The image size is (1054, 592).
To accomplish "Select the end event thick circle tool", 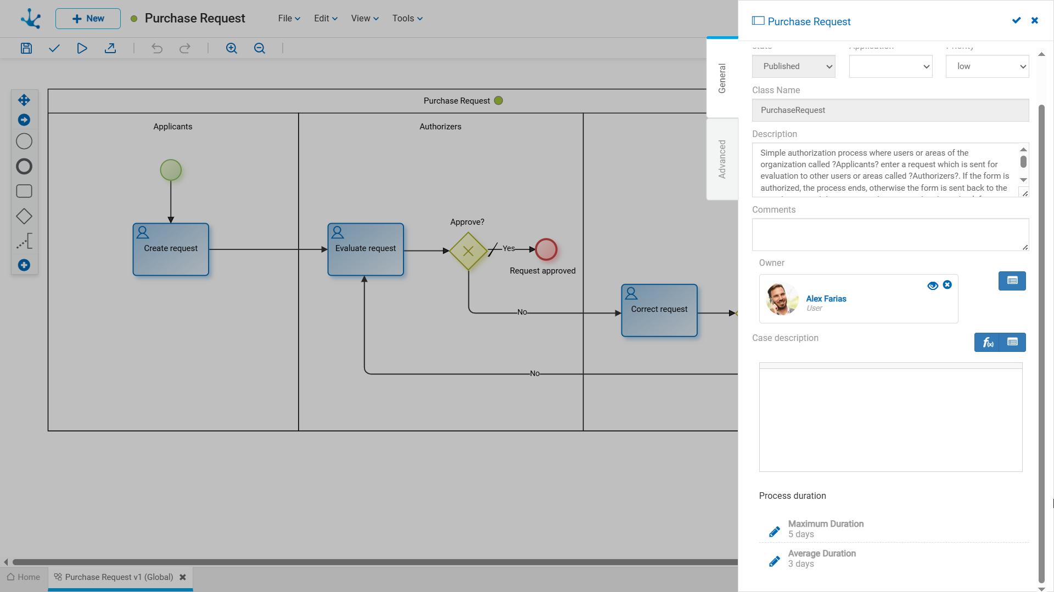I will [24, 166].
